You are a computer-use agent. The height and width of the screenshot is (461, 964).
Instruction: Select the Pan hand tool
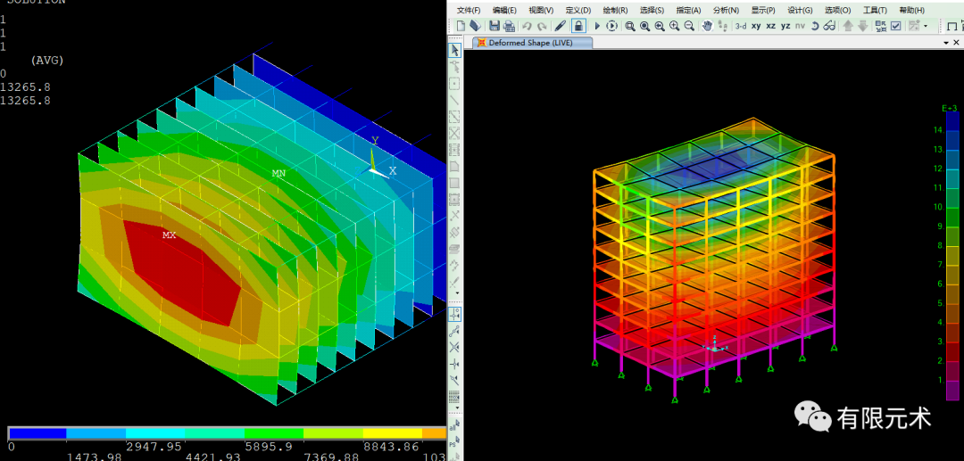[x=708, y=26]
